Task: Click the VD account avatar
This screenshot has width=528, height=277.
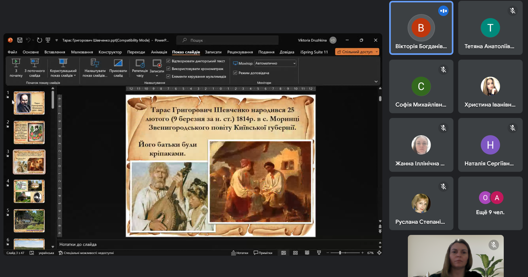Action: click(333, 40)
